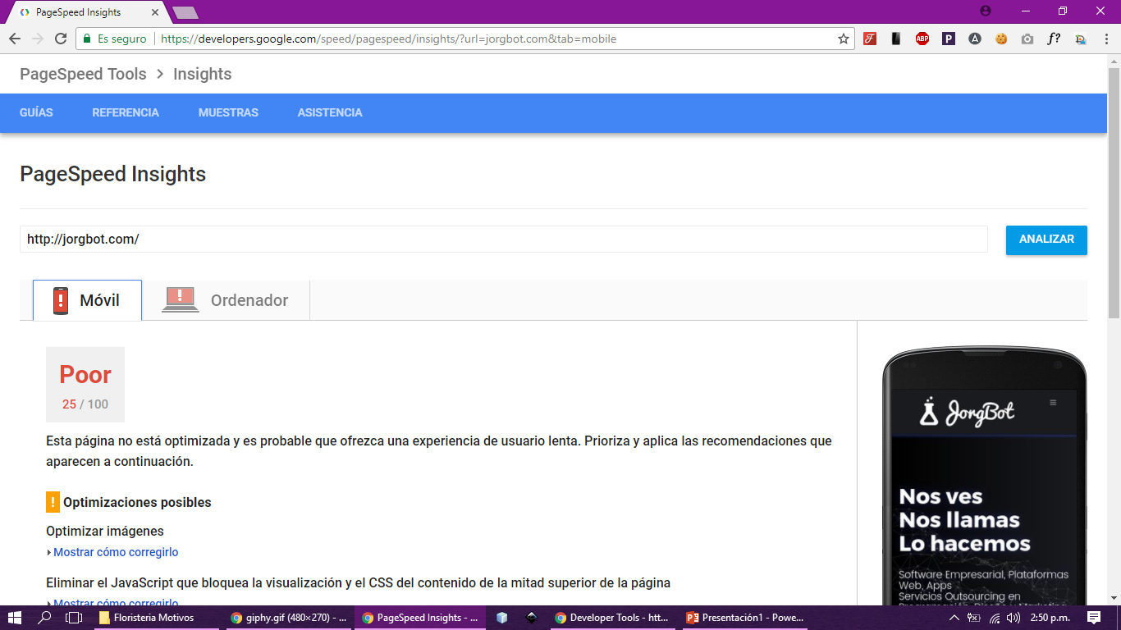
Task: Expand 'Mostrar cómo corregirlo' under Optimizar imágenes
Action: (x=116, y=552)
